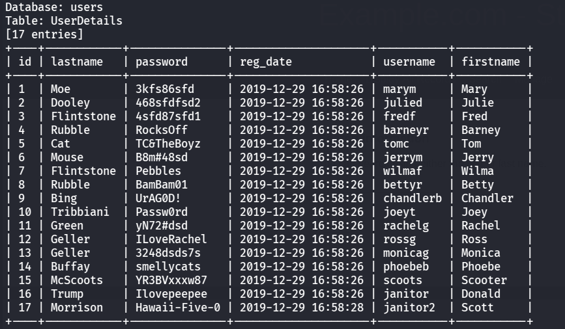Click the password "ILoveRachel"
Image resolution: width=565 pixels, height=329 pixels.
pos(171,239)
